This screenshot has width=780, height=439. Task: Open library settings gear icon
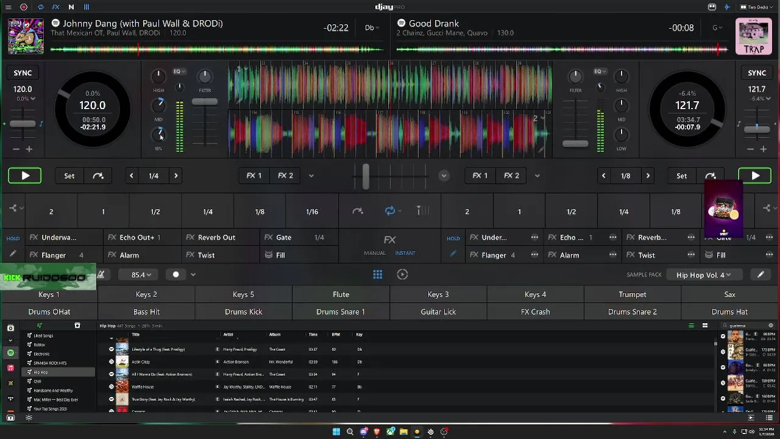pyautogui.click(x=29, y=418)
